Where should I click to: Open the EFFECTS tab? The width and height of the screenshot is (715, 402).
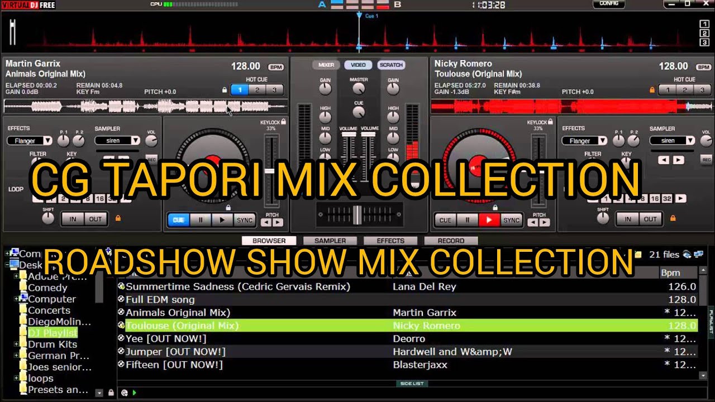tap(390, 241)
